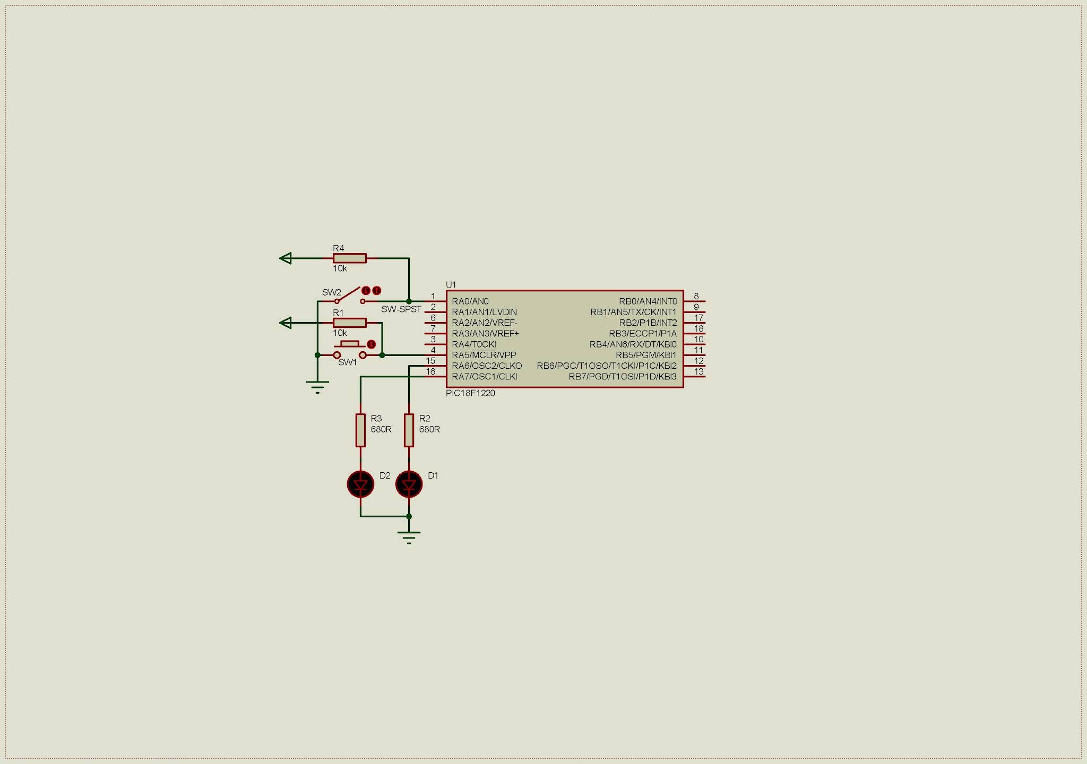
Task: Click the 10k value under R4
Action: click(x=340, y=268)
